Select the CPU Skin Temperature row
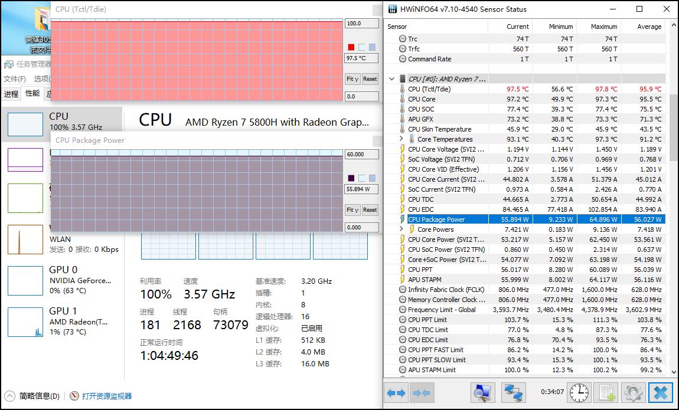The image size is (679, 410). point(525,129)
